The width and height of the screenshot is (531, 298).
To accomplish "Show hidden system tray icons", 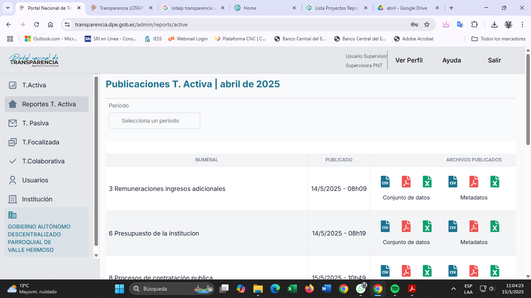I will tap(453, 289).
